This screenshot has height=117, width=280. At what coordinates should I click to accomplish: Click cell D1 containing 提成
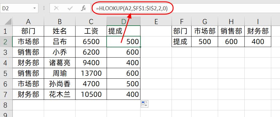click(124, 31)
